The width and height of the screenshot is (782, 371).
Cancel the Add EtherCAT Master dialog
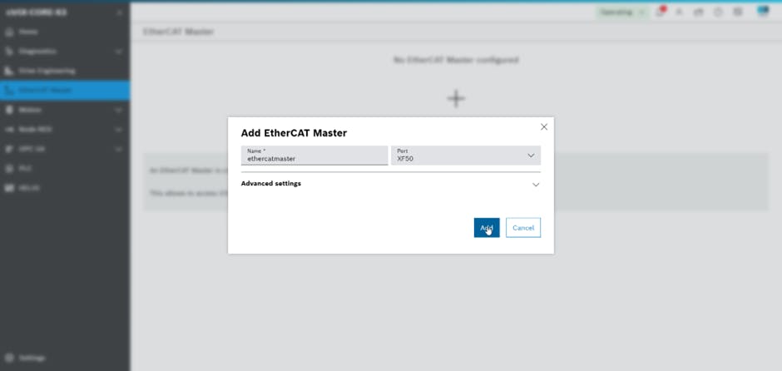pyautogui.click(x=522, y=228)
